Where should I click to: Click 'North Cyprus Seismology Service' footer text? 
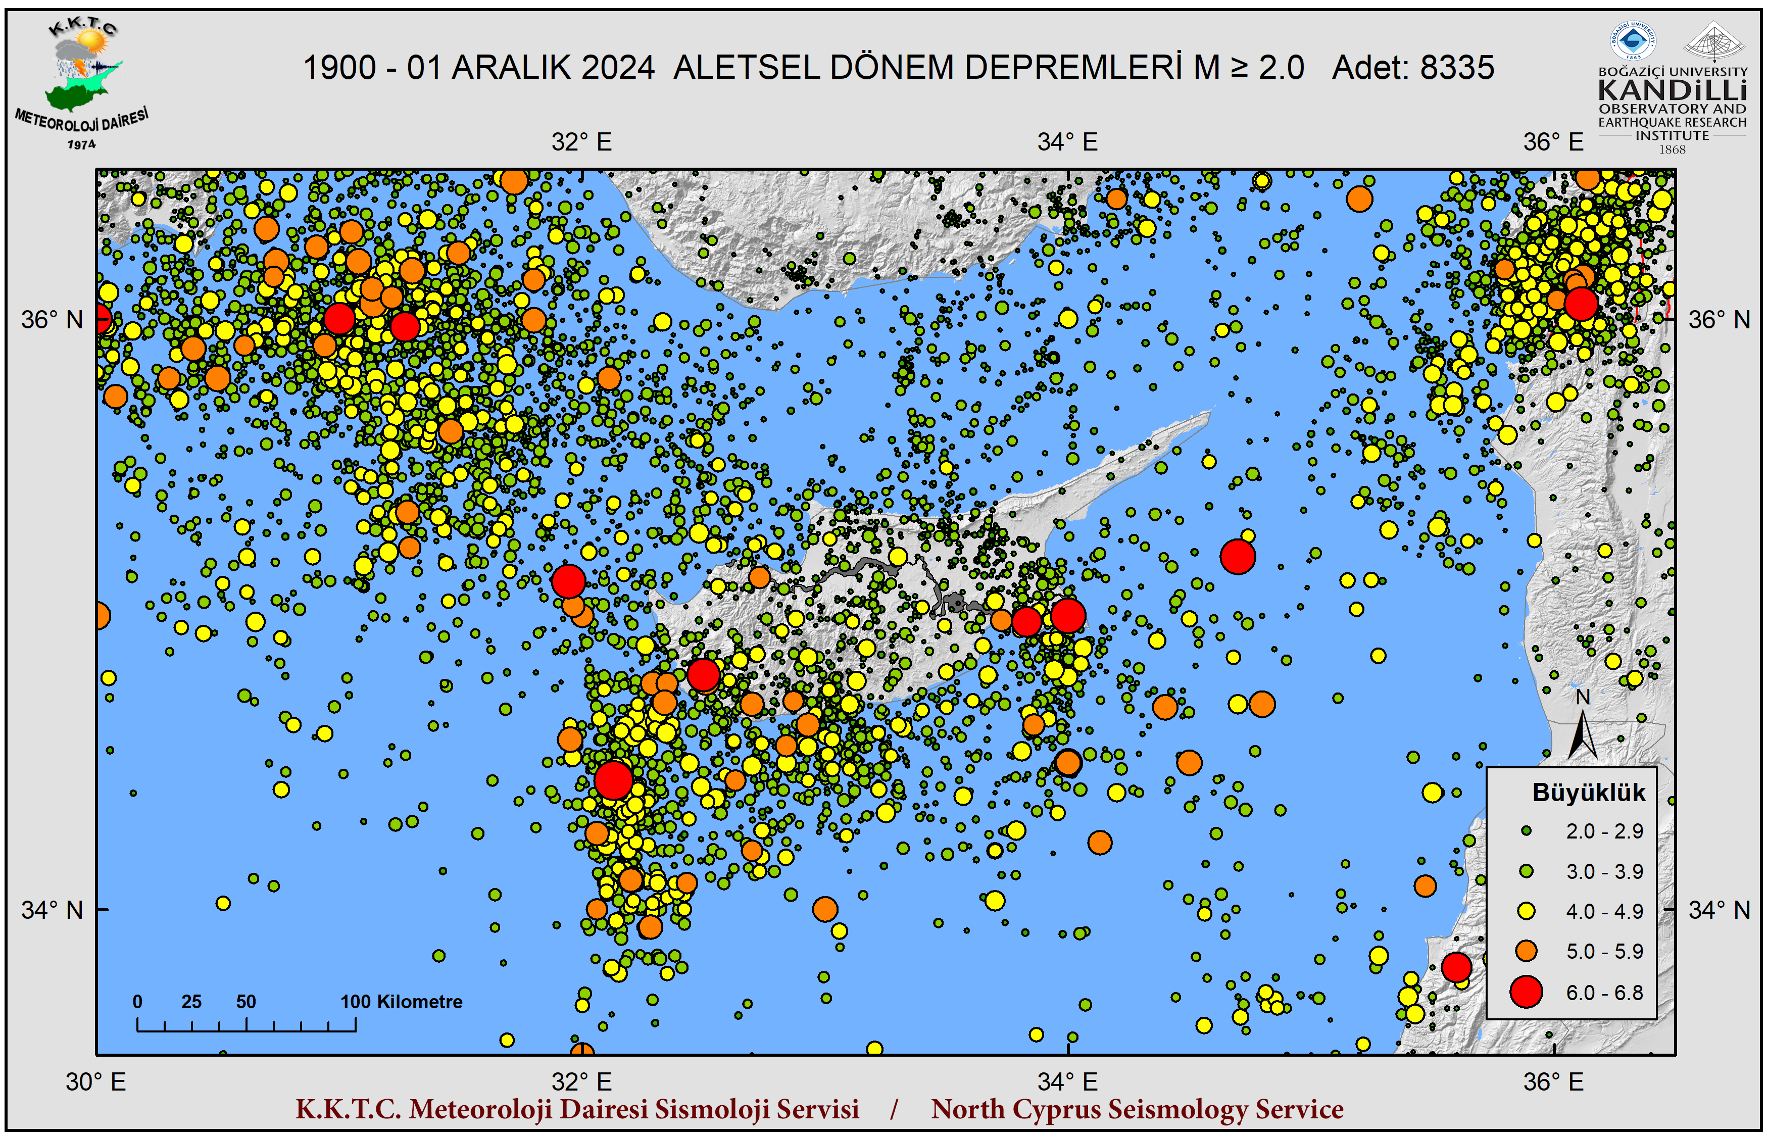[1137, 1109]
